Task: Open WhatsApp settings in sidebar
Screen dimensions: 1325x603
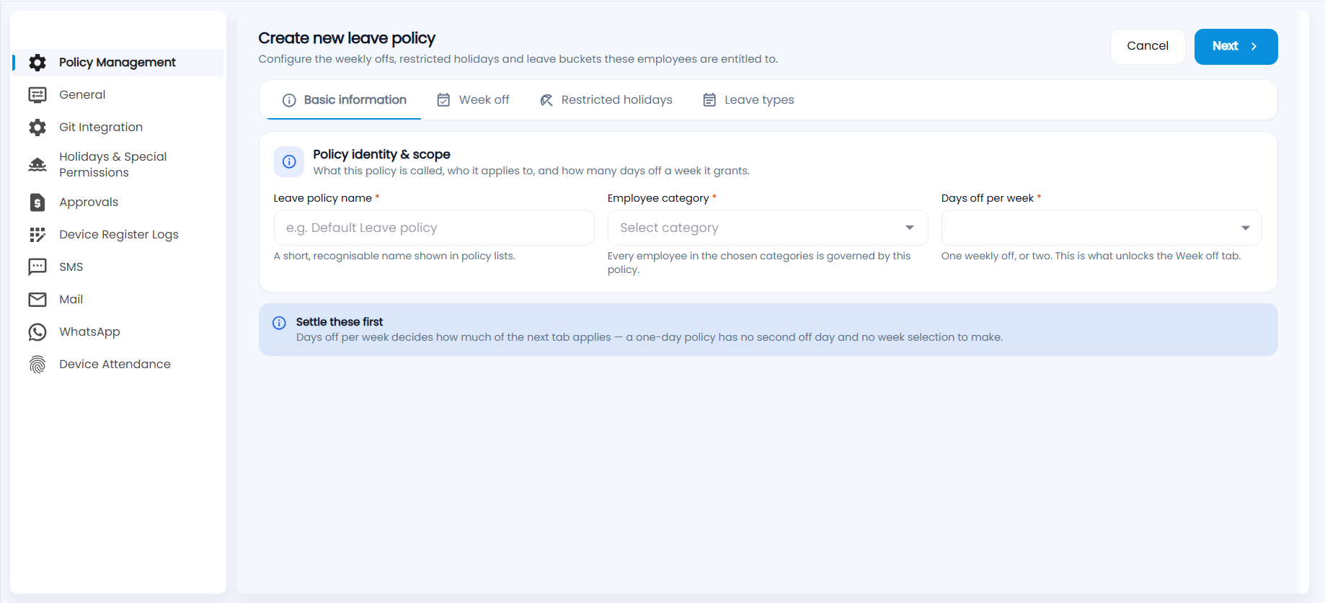Action: (118, 332)
